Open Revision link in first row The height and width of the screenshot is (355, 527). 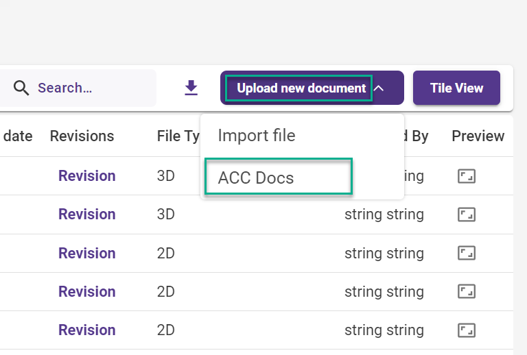[87, 176]
